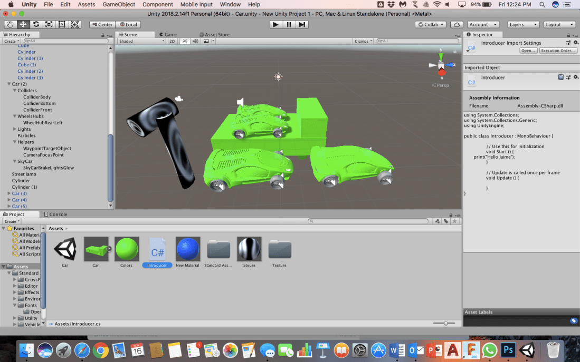Image resolution: width=580 pixels, height=362 pixels.
Task: Click the Open button in Inspector
Action: [x=528, y=51]
